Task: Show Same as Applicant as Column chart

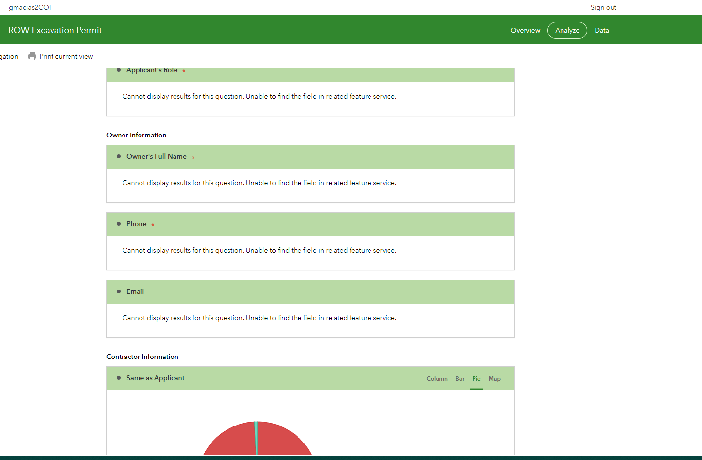Action: (x=437, y=379)
